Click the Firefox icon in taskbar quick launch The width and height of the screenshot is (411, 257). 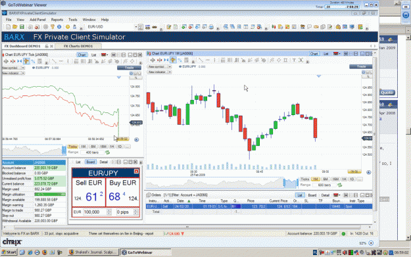(x=44, y=252)
